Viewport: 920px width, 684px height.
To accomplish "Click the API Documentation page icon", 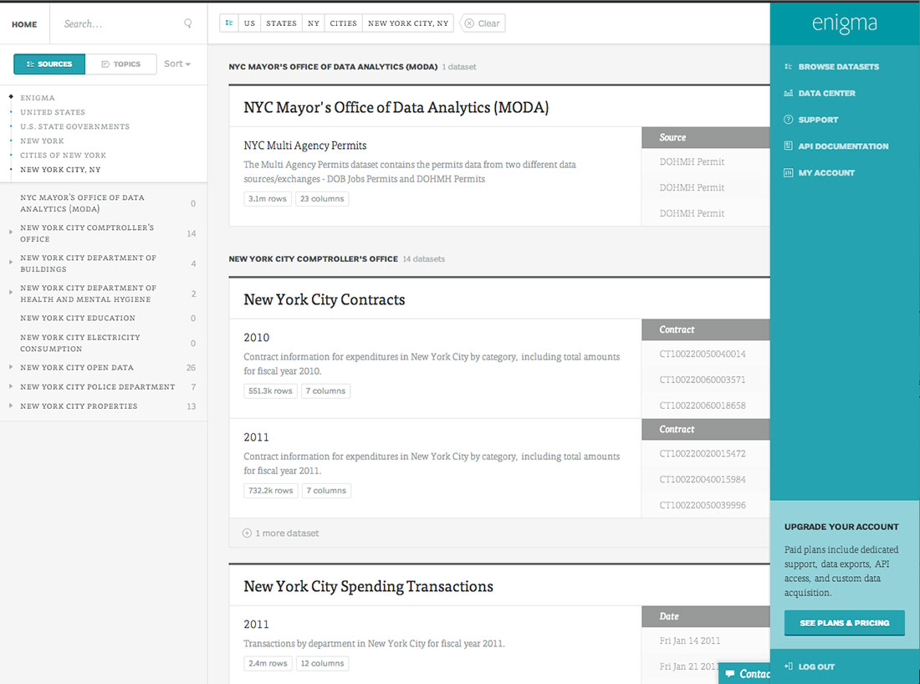I will 788,146.
